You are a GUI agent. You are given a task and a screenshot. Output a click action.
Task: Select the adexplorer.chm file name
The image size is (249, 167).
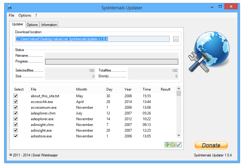43,113
